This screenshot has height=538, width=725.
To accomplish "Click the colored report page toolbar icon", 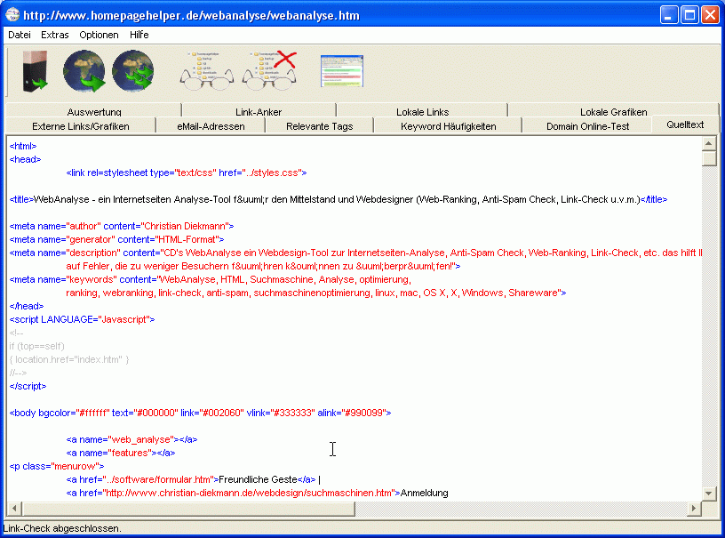I will (342, 71).
